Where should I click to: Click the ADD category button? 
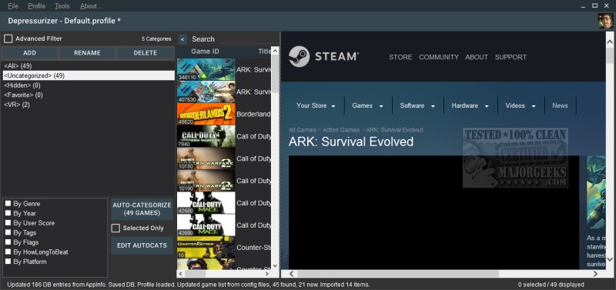click(29, 53)
